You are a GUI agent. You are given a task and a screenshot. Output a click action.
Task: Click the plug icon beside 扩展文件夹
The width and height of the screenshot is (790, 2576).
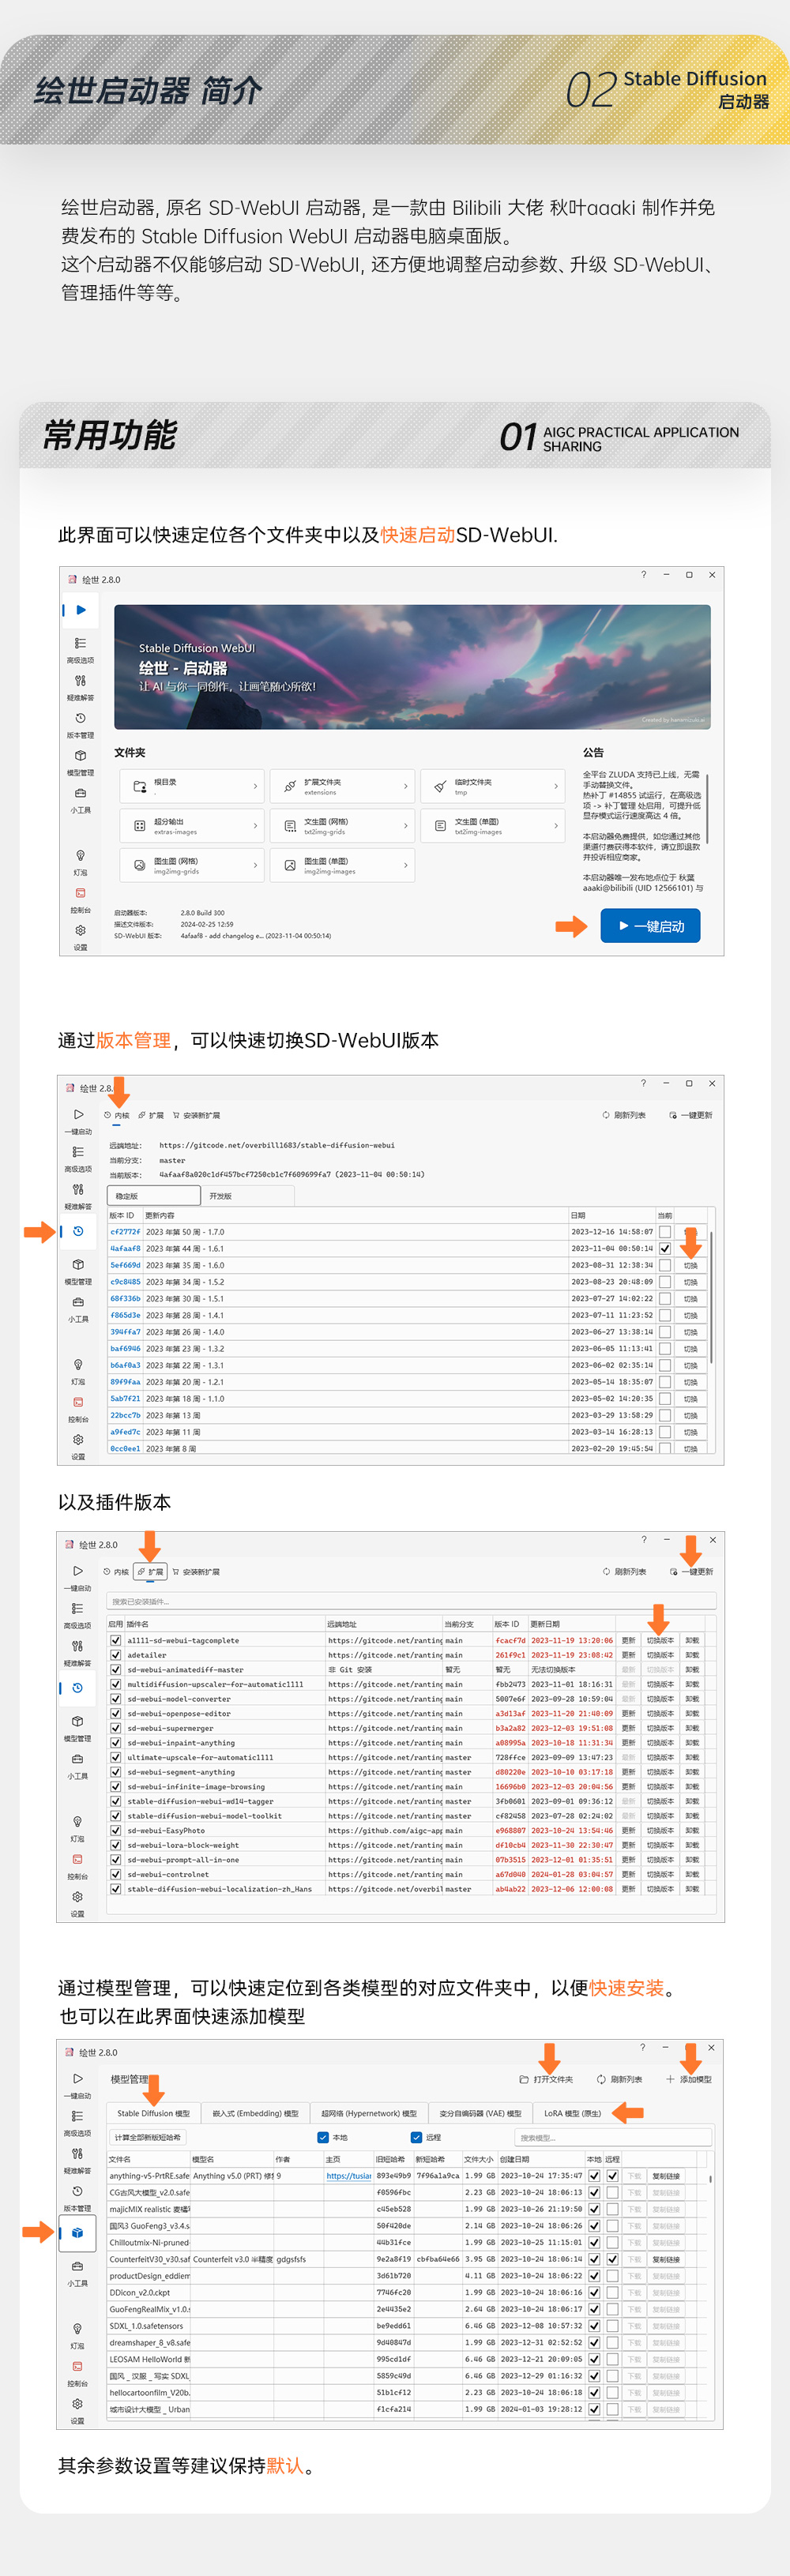pos(290,786)
